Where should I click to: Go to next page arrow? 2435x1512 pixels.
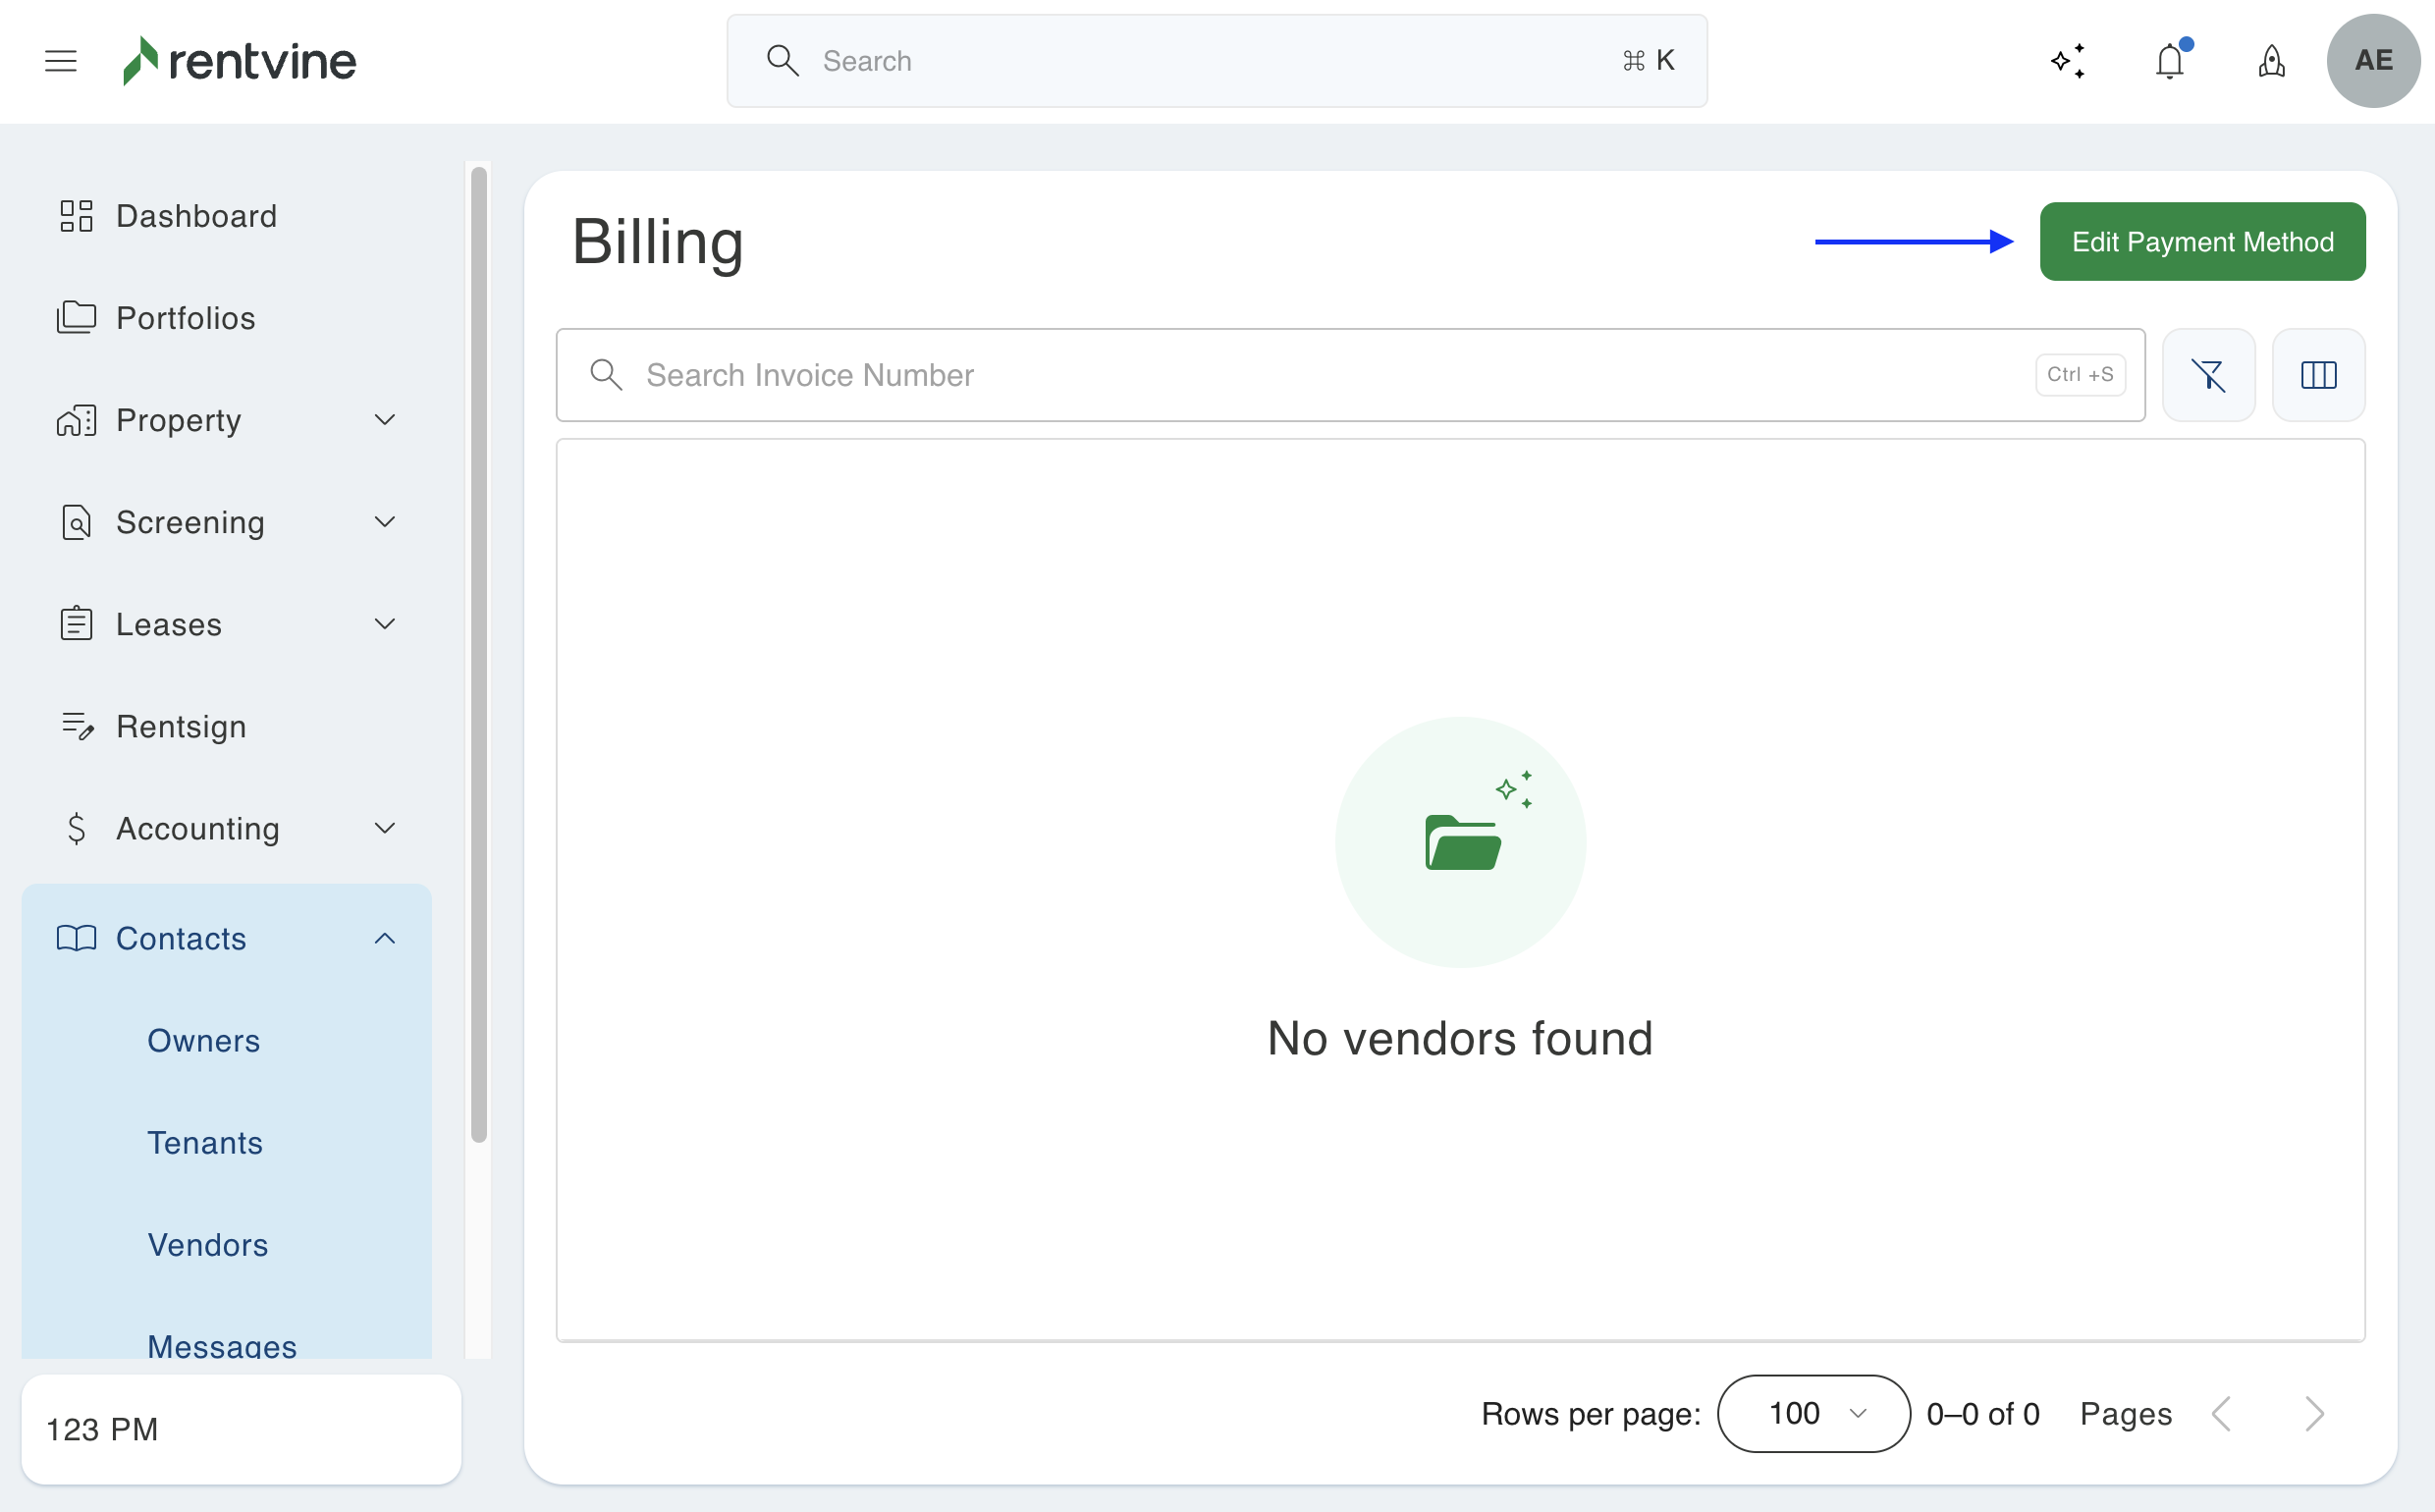2314,1413
